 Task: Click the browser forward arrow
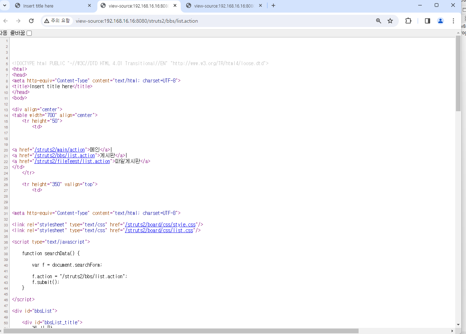(18, 21)
